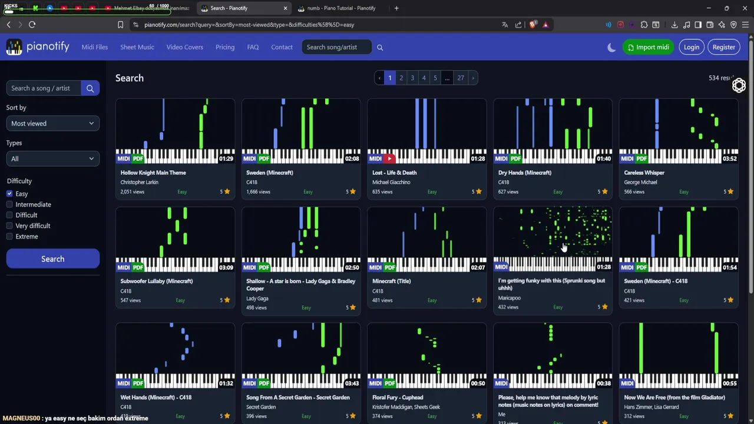Open browser extensions puzzle icon

tap(644, 25)
